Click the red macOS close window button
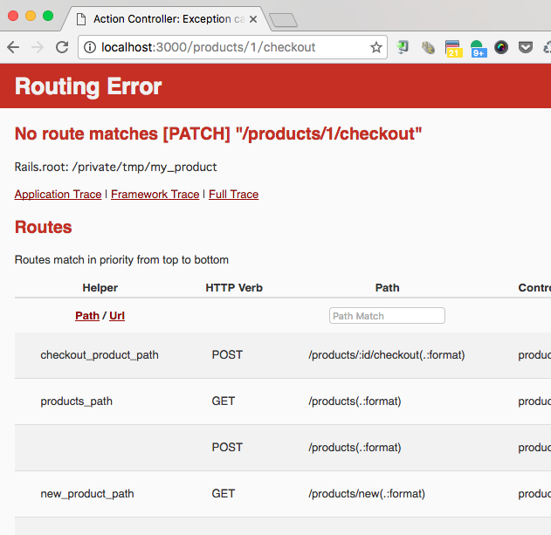 [x=13, y=16]
